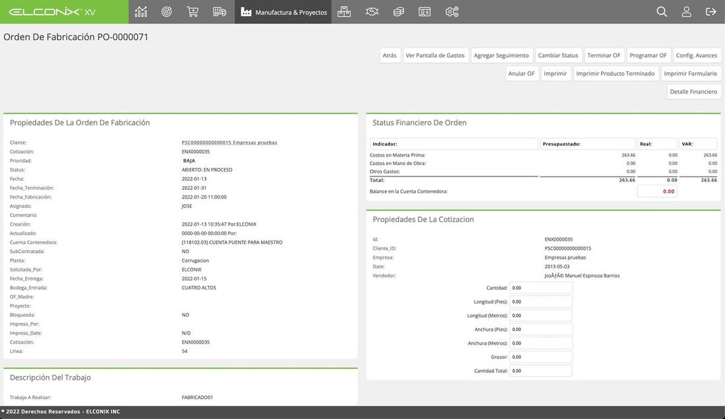This screenshot has width=725, height=419.
Task: Click the Cuenta Contenedora value 118102.03
Action: tap(232, 243)
